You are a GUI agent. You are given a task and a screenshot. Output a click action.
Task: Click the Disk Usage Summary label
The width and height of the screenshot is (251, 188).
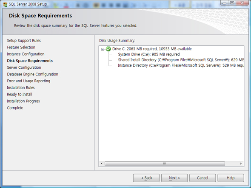117,41
